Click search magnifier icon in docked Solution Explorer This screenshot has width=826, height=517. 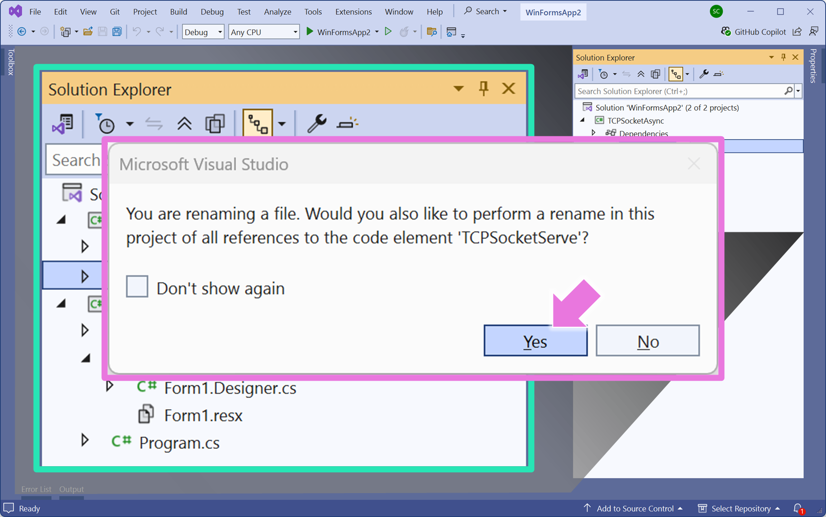point(788,91)
